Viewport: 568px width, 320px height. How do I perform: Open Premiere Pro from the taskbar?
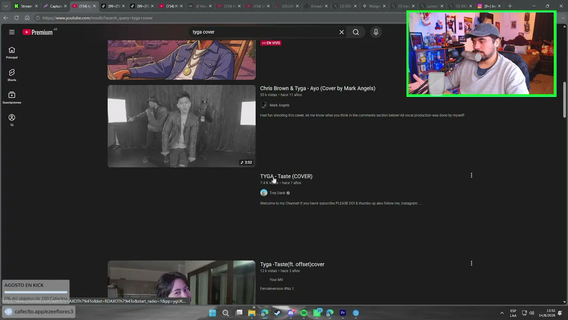[x=343, y=313]
